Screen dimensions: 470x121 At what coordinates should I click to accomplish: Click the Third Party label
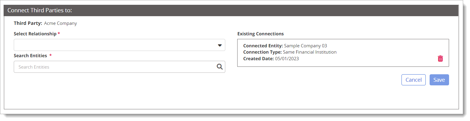pyautogui.click(x=28, y=23)
